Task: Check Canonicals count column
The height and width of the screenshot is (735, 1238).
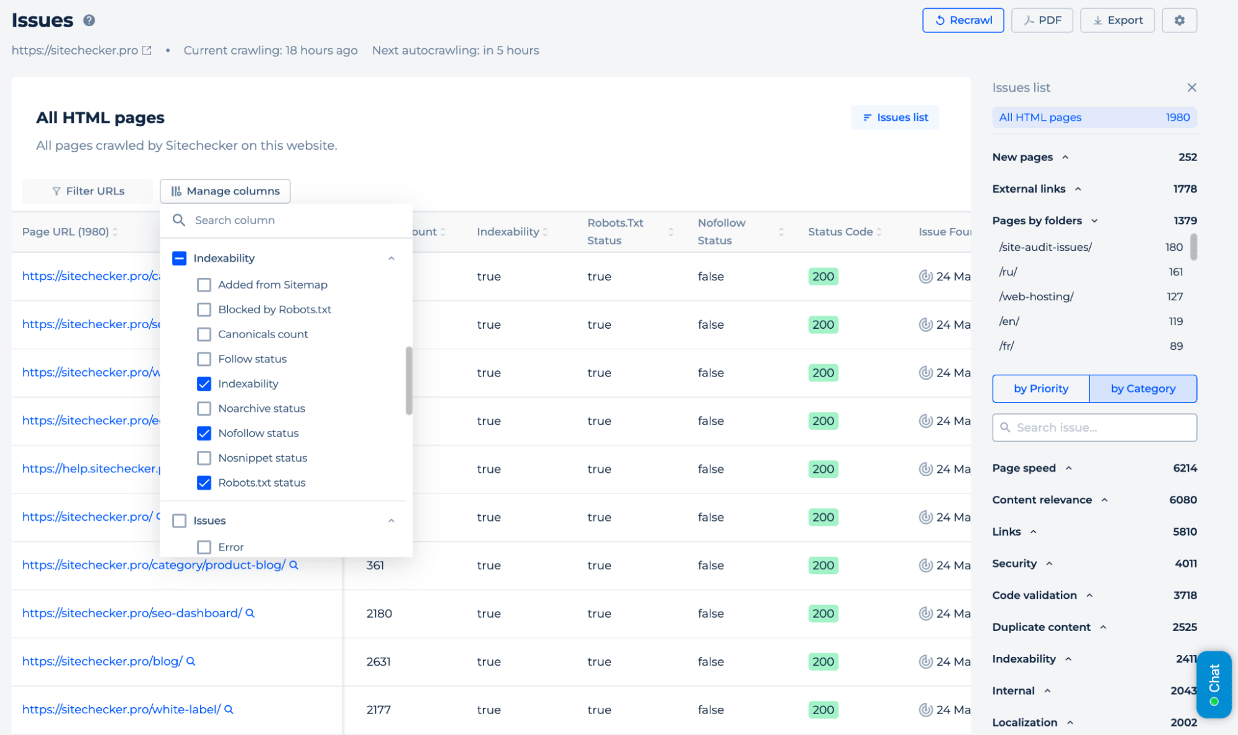Action: click(x=204, y=334)
